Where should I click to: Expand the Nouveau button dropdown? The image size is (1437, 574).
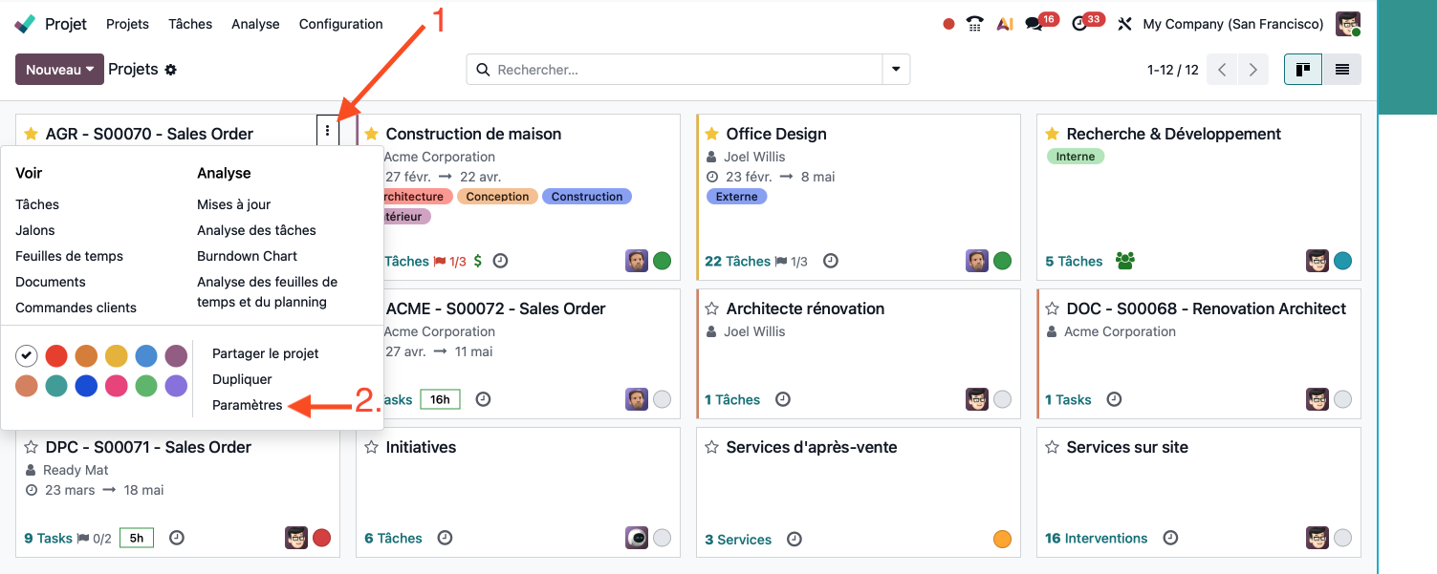(x=59, y=70)
